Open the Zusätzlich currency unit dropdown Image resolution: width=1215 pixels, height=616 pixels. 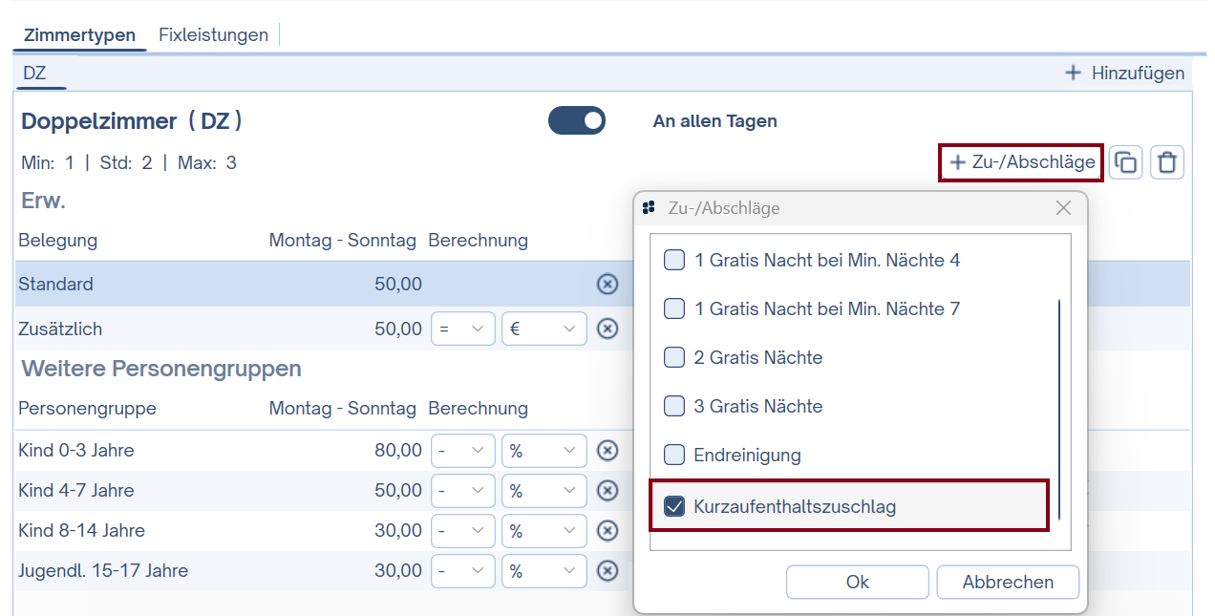pyautogui.click(x=544, y=329)
